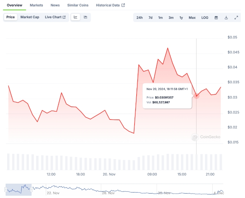Click the left handle of range navigator
Screen dimensions: 245x198
6,190
